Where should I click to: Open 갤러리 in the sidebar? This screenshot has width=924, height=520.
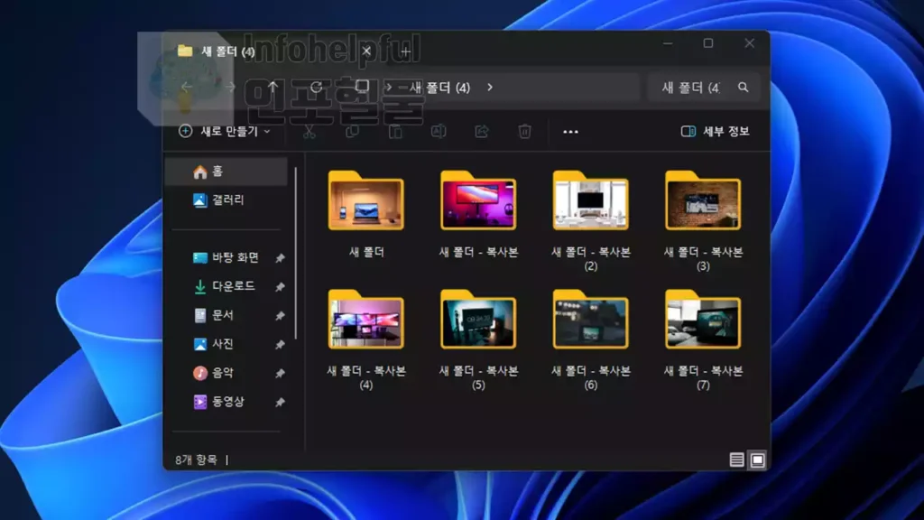pyautogui.click(x=226, y=200)
